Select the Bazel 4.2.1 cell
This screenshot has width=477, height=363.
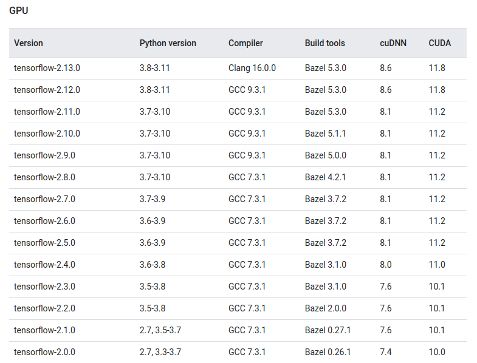(325, 177)
